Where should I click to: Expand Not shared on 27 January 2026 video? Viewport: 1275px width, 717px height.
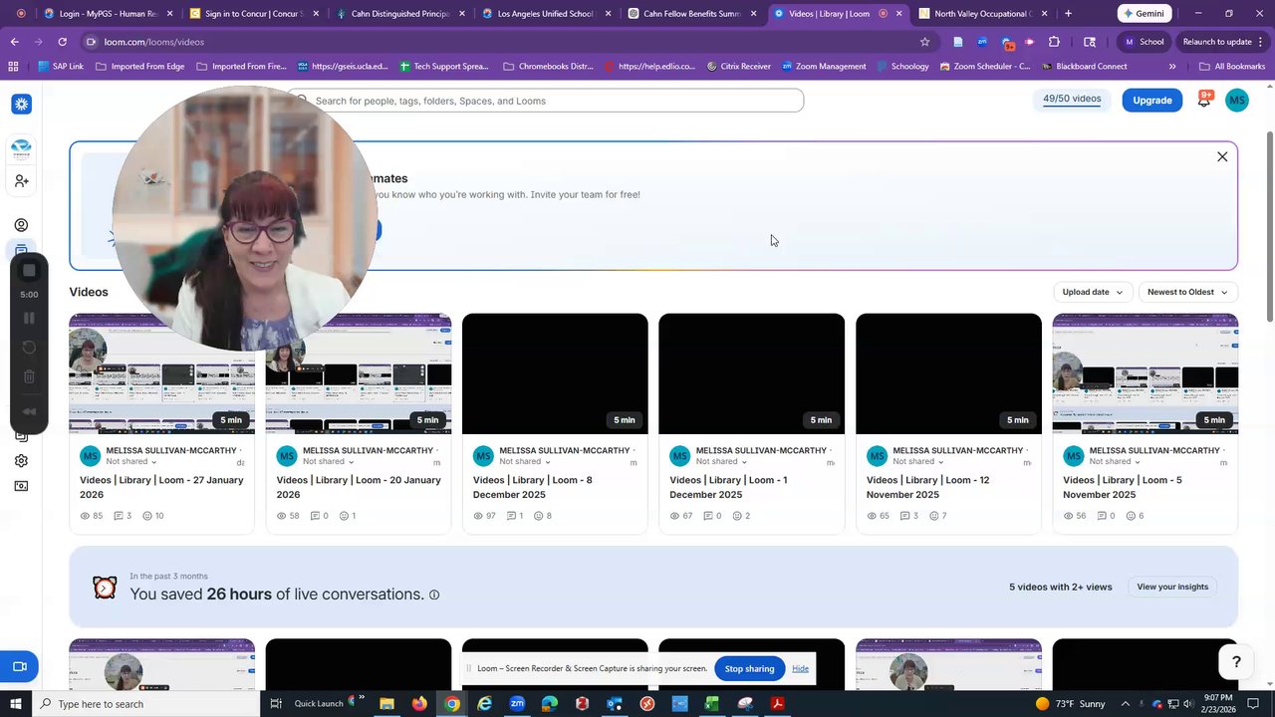click(130, 462)
